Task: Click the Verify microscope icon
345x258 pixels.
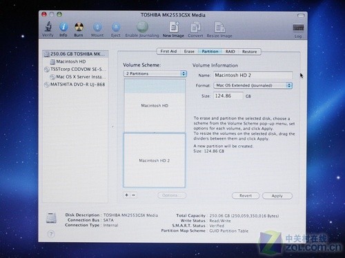Action: coord(48,26)
